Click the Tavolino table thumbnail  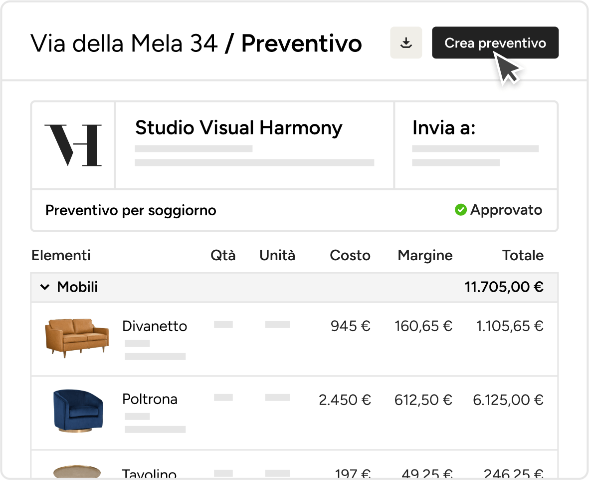point(77,472)
